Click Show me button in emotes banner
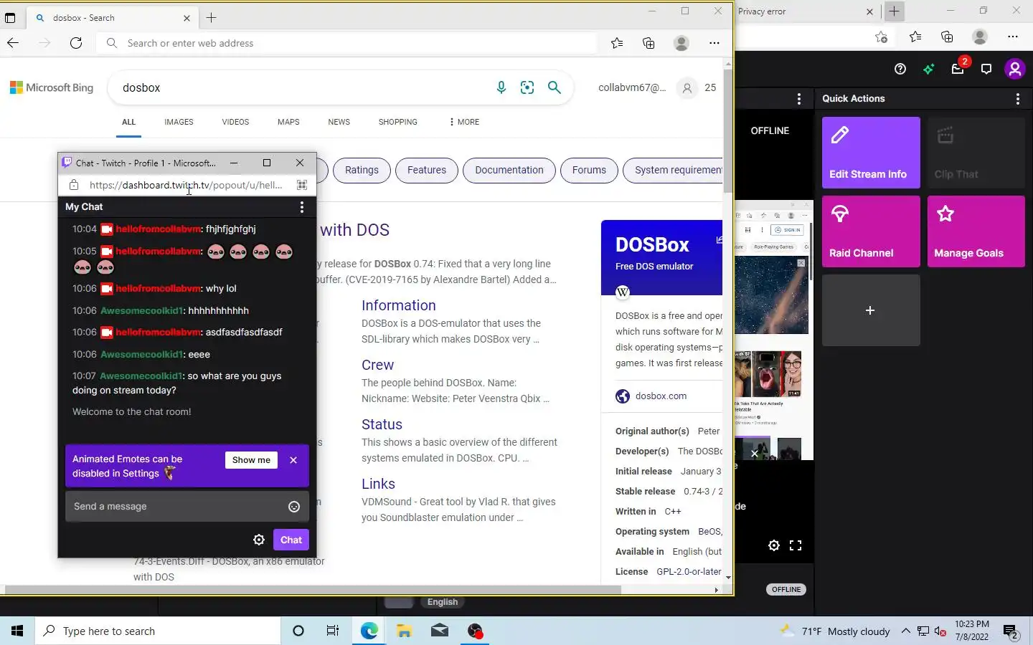The width and height of the screenshot is (1033, 645). (251, 460)
